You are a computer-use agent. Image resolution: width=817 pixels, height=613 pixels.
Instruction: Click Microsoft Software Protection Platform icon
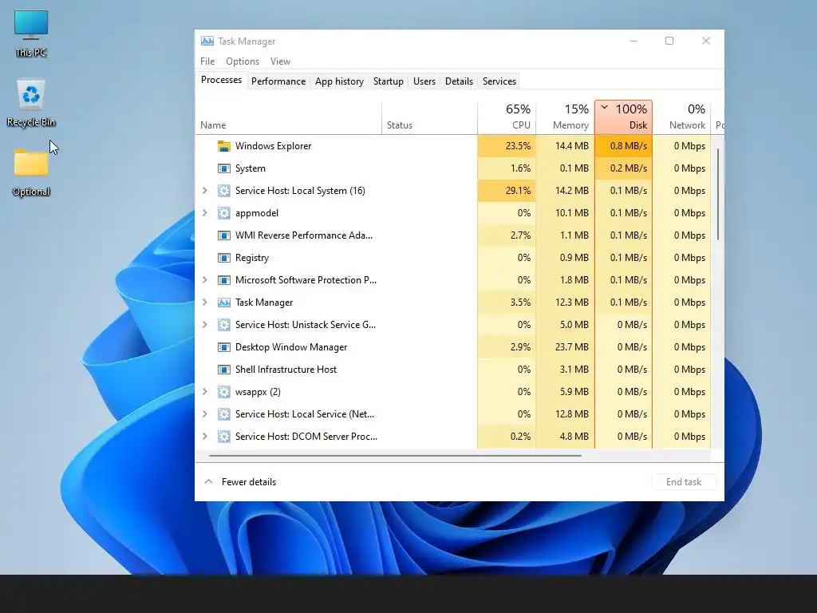[x=224, y=280]
